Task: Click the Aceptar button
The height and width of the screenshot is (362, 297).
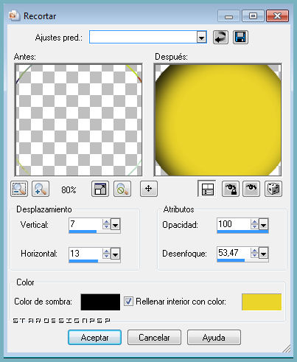Action: (x=94, y=338)
